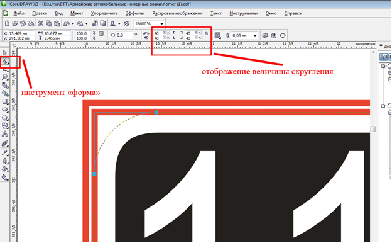Select the Interactive Fill tool
This screenshot has width=392, height=243.
click(x=5, y=177)
